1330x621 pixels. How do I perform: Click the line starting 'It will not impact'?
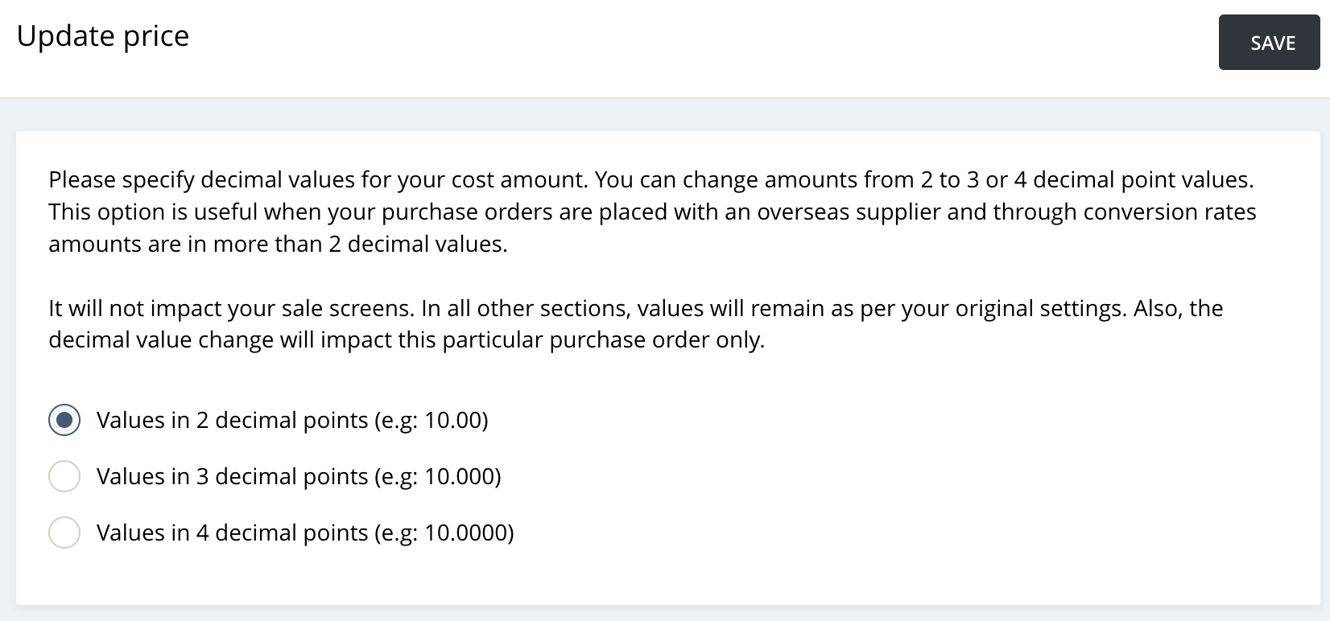pyautogui.click(x=636, y=308)
